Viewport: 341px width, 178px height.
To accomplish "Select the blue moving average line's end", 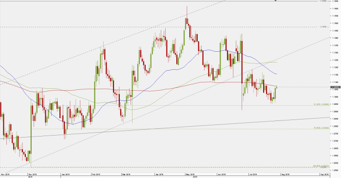I will pos(276,74).
